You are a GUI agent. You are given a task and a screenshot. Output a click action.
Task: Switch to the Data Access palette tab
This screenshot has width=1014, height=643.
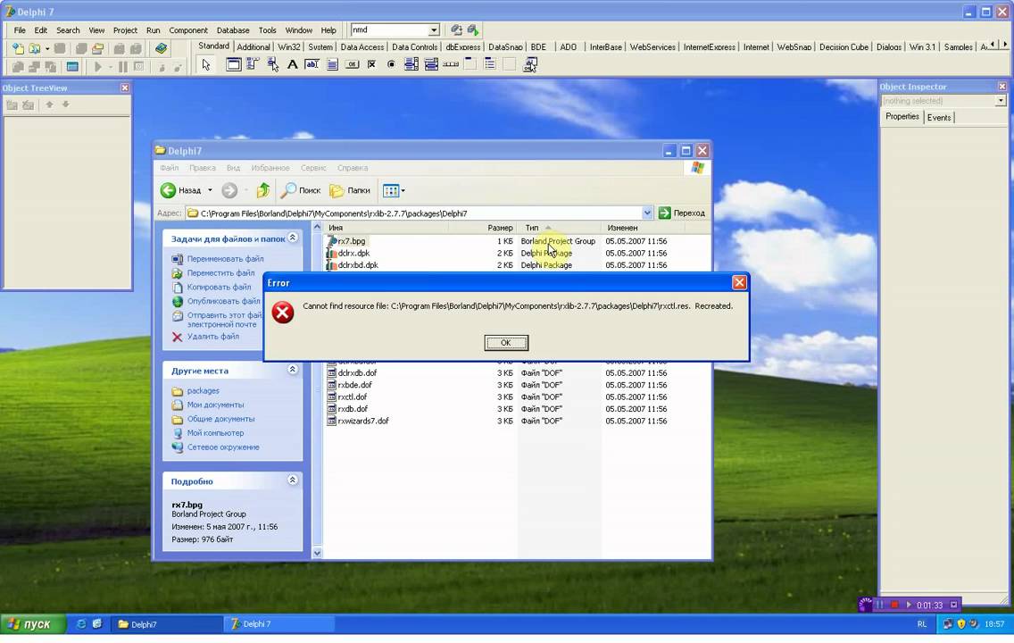click(x=362, y=47)
